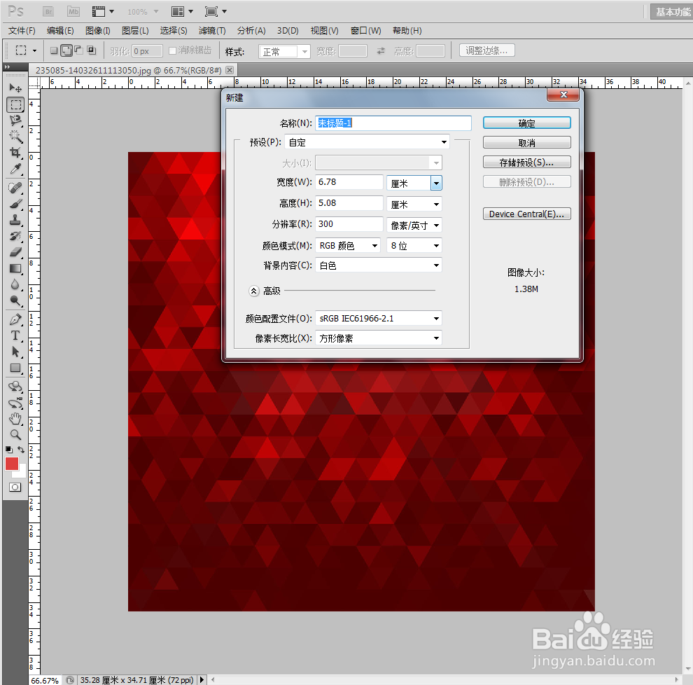Screen dimensions: 693x685
Task: Toggle Quick Mask mode
Action: click(15, 487)
